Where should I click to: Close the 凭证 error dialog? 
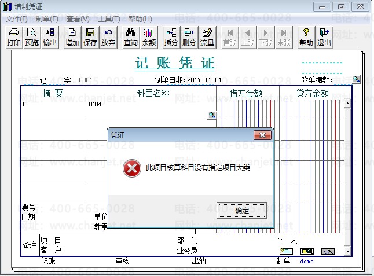(262, 135)
